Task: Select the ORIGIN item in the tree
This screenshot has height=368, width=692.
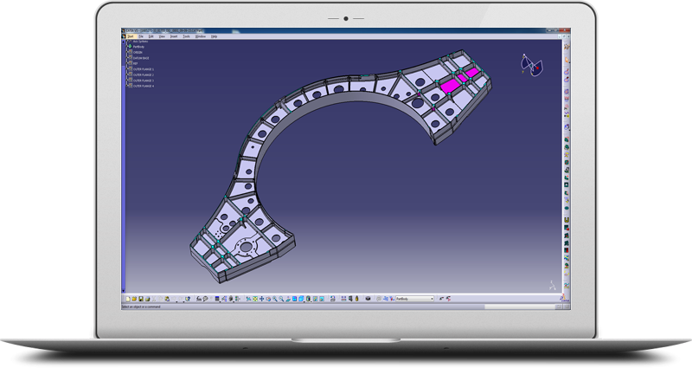Action: pos(137,52)
